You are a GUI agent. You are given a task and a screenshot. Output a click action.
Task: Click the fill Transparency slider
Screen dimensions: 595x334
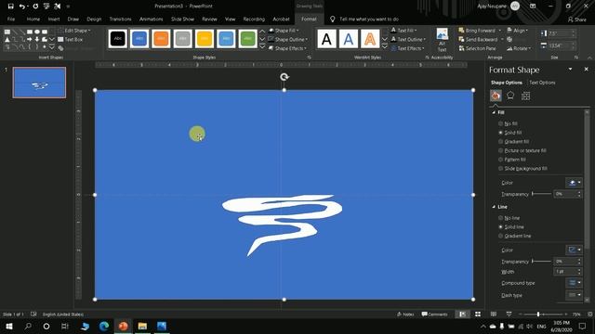click(x=541, y=194)
